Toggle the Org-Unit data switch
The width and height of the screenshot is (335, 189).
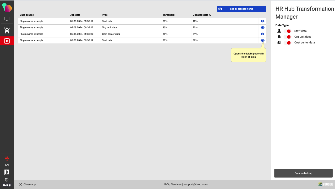[x=287, y=37]
